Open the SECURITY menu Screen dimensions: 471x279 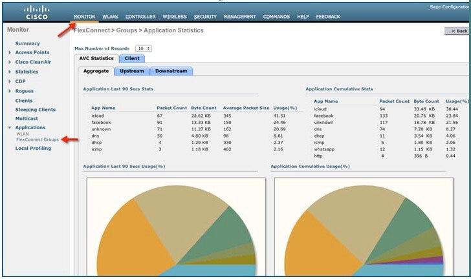pyautogui.click(x=205, y=17)
